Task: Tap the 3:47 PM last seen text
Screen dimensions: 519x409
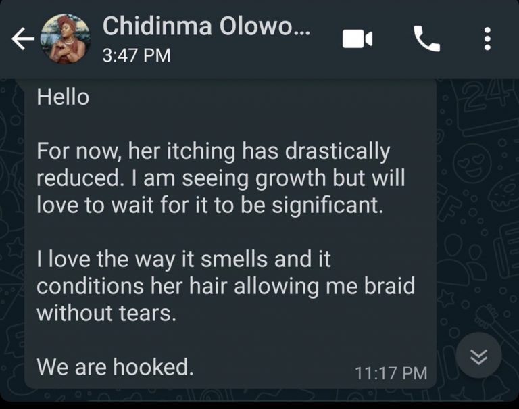Action: (137, 55)
